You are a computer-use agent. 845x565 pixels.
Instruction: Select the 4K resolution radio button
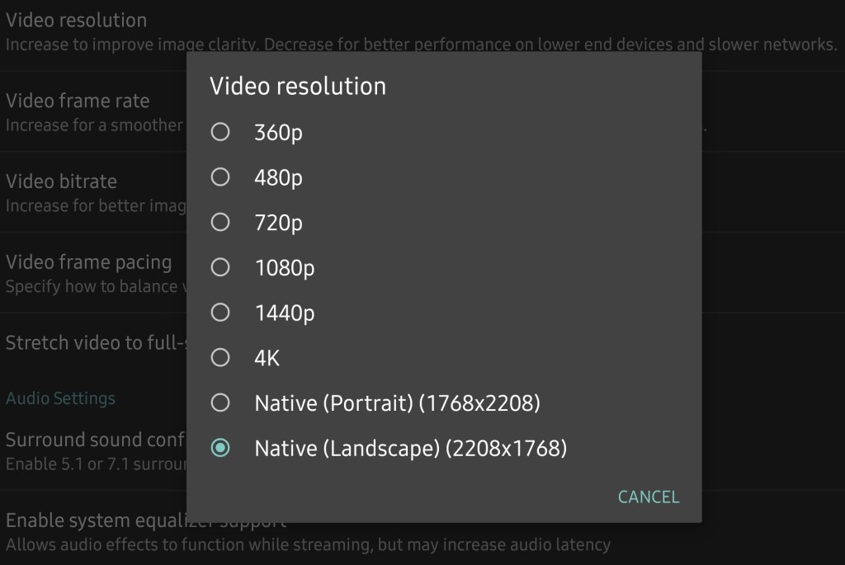tap(220, 358)
